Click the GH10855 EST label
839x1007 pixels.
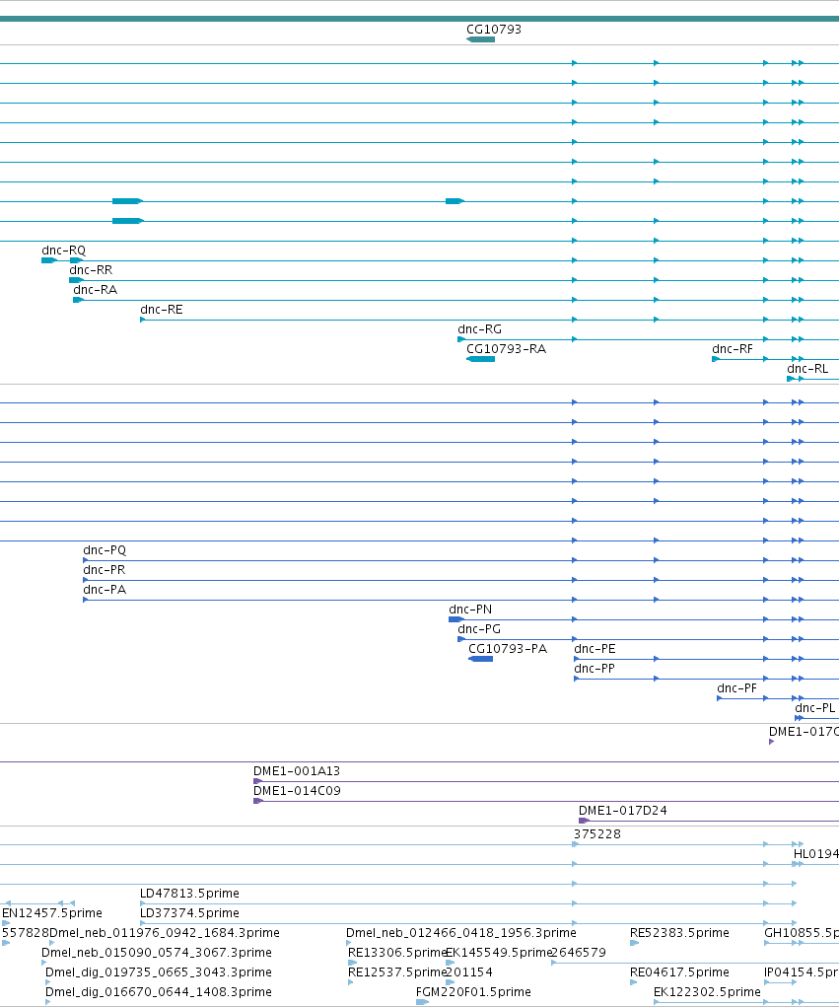pyautogui.click(x=802, y=933)
